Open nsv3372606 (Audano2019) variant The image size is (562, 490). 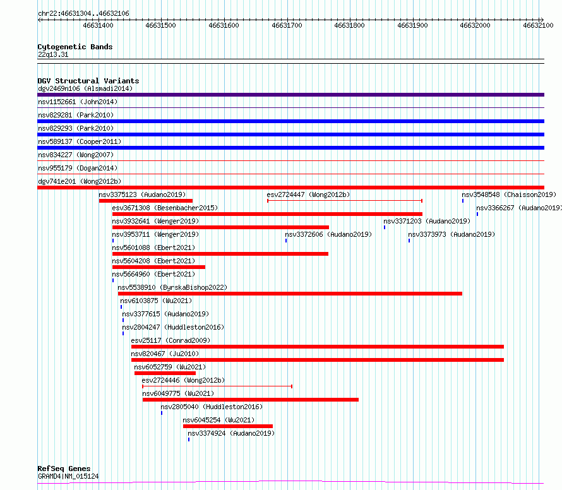(328, 234)
